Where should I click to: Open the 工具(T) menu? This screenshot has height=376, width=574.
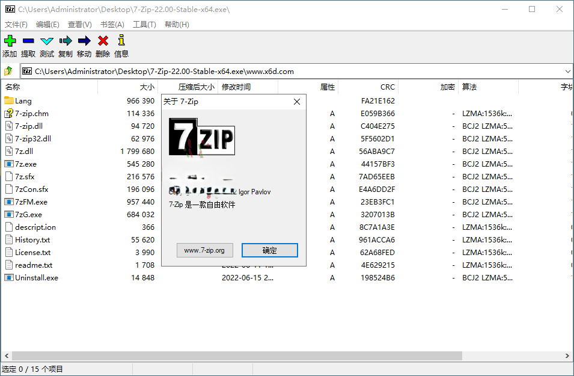click(x=144, y=24)
